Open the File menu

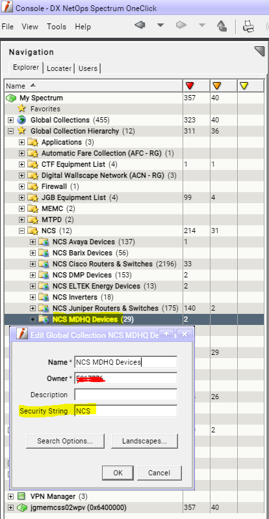click(x=7, y=27)
